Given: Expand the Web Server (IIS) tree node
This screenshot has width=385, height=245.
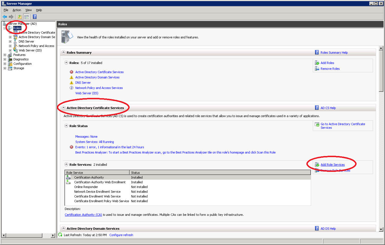Looking at the screenshot, I should coord(10,50).
